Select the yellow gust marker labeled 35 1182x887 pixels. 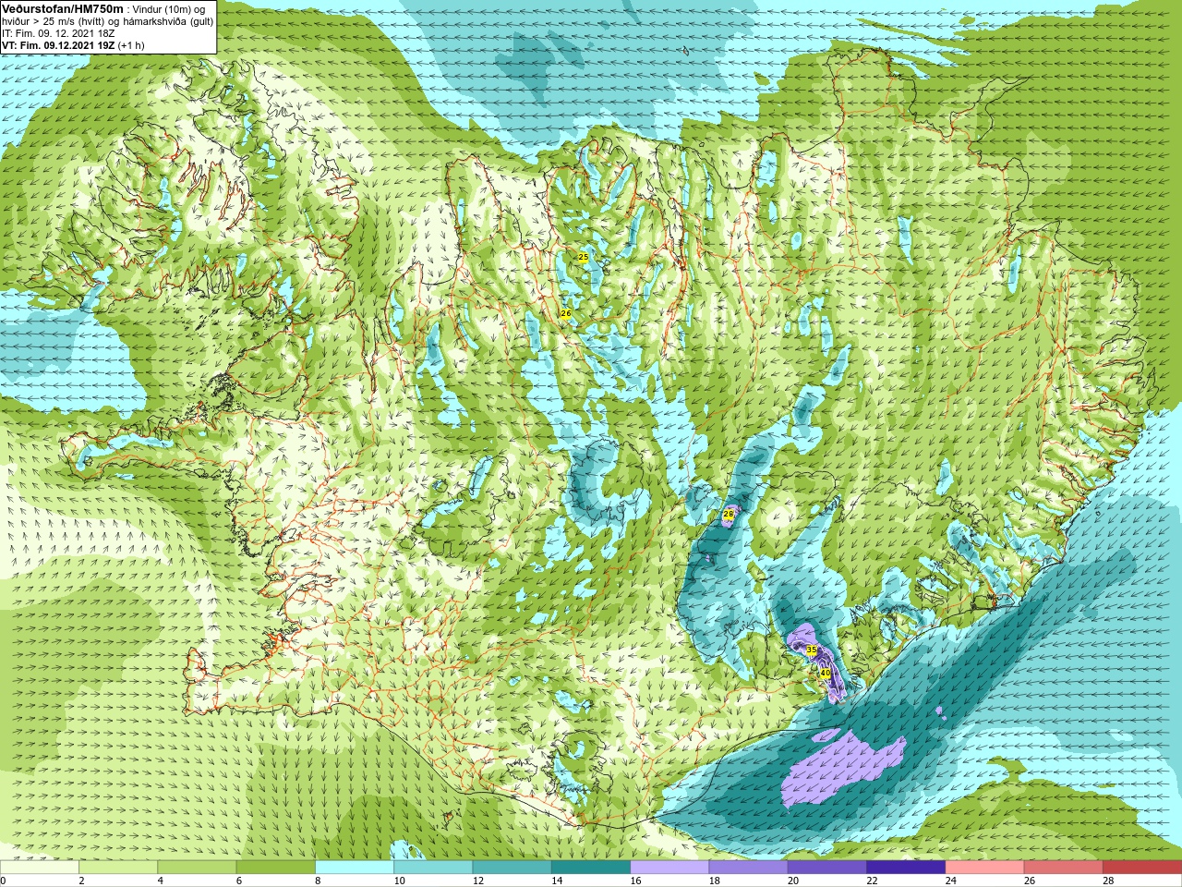[812, 650]
